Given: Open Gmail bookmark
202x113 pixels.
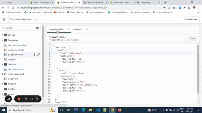Looking at the screenshot, I should [48, 12].
